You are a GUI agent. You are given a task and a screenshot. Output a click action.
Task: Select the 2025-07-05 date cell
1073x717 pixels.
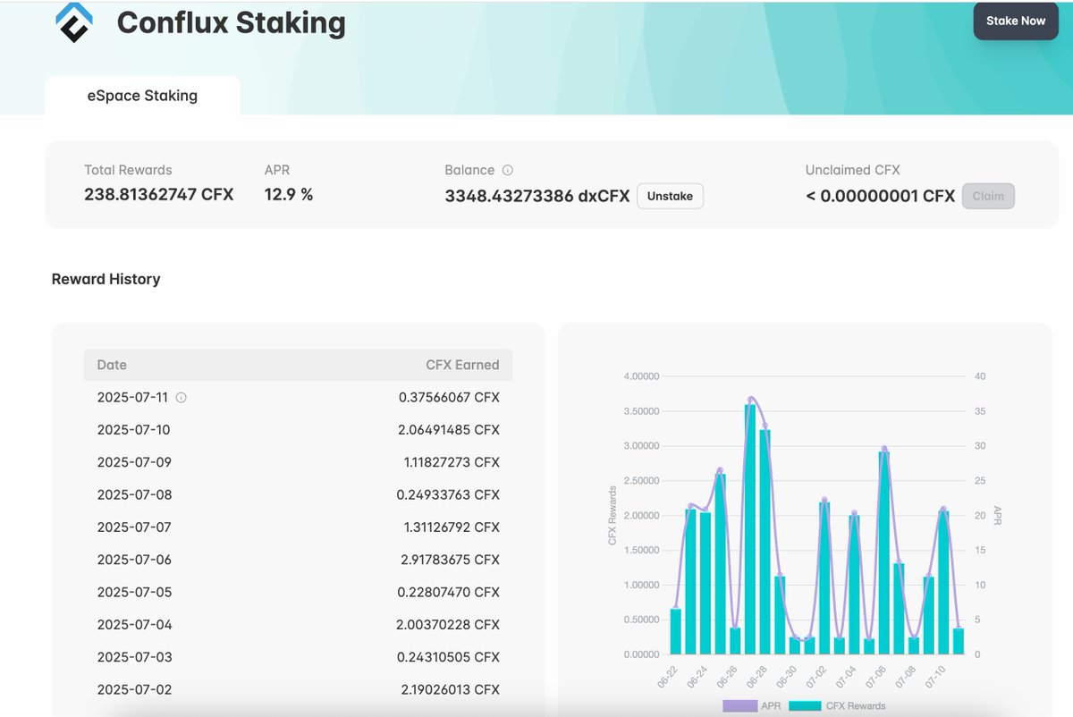pyautogui.click(x=133, y=592)
